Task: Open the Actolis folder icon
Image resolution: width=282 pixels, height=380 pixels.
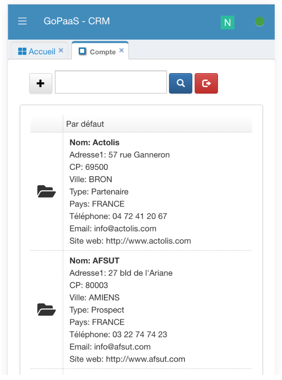Action: [x=46, y=191]
